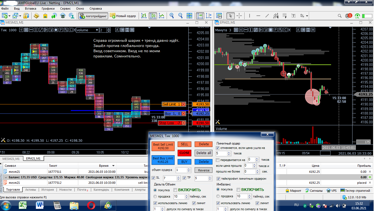This screenshot has width=375, height=211.
Task: Open the search magnifier in toolbar
Action: pyautogui.click(x=340, y=16)
